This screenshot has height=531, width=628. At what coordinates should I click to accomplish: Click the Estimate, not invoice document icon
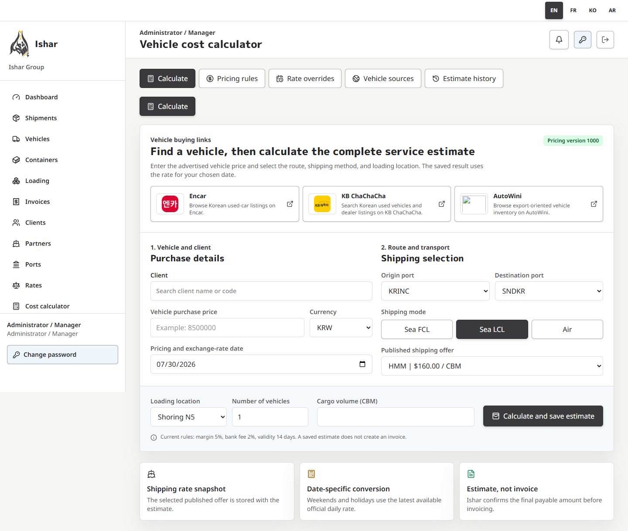tap(471, 474)
